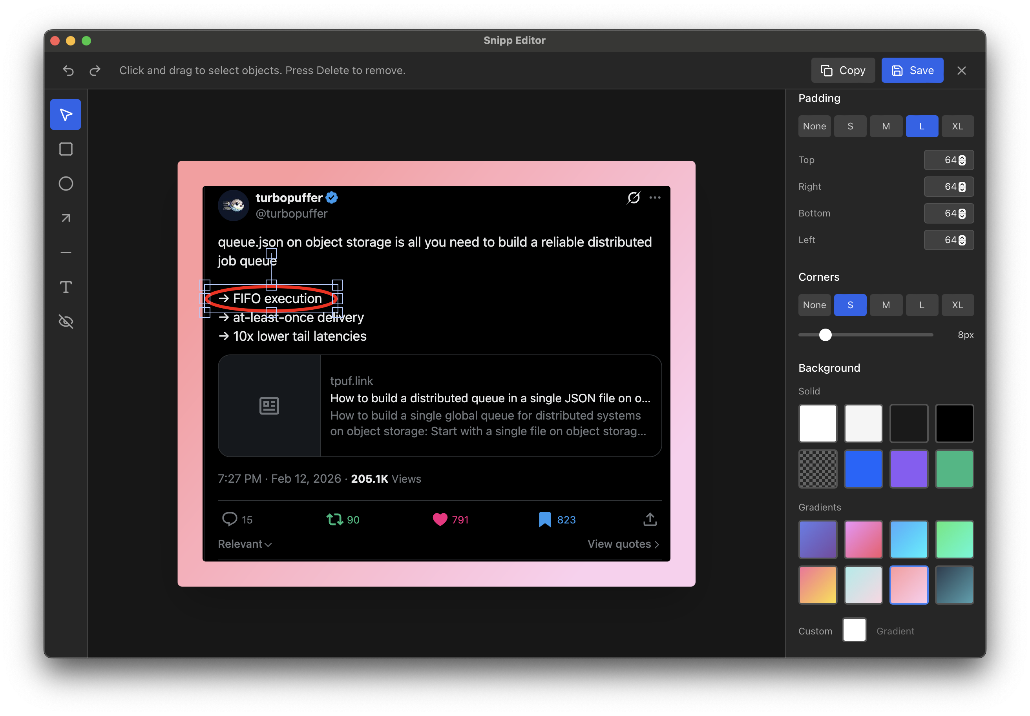
Task: Increment the Bottom padding stepper
Action: (x=962, y=211)
